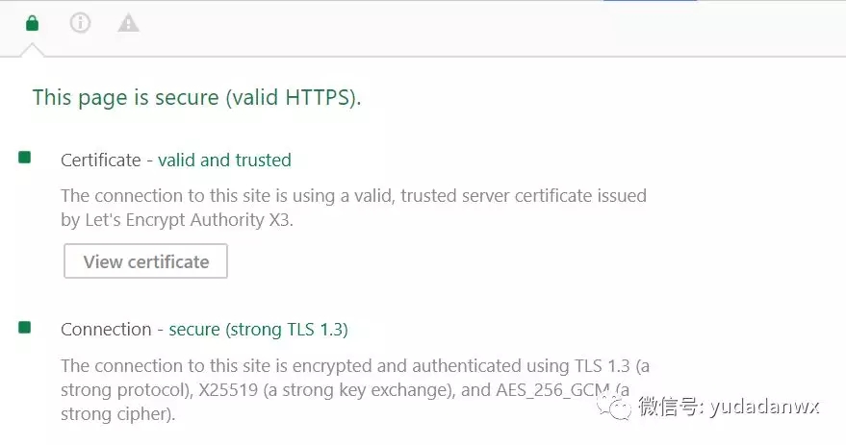Click the WeChat logo in watermark
Image resolution: width=846 pixels, height=445 pixels.
(x=614, y=406)
